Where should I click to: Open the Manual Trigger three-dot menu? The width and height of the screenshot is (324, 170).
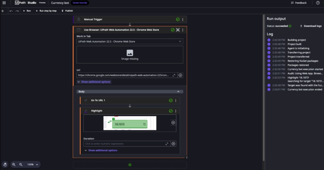coord(183,19)
